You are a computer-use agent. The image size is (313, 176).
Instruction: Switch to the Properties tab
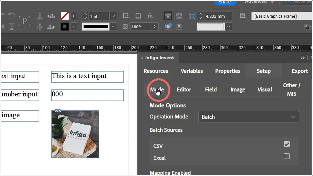[x=228, y=71]
